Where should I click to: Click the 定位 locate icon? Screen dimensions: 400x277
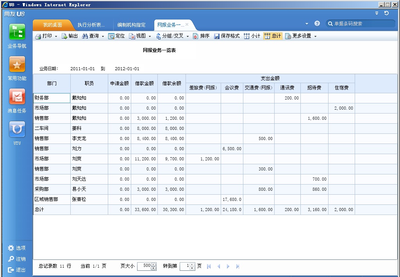click(x=111, y=36)
